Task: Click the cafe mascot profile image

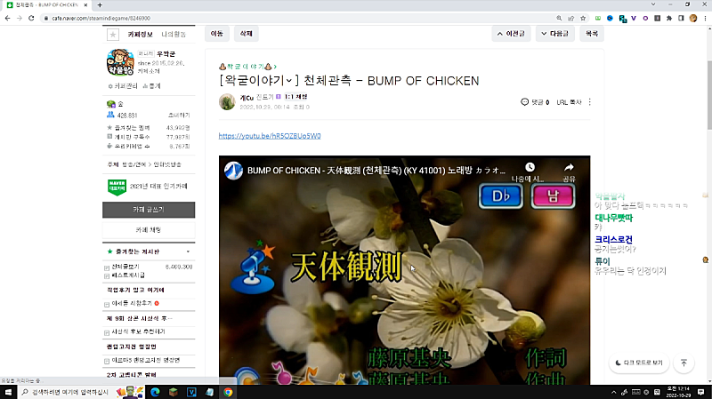Action: [120, 62]
